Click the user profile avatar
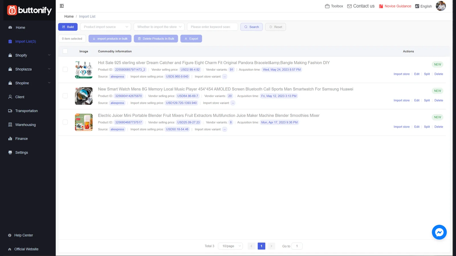This screenshot has width=456, height=256. click(x=441, y=6)
